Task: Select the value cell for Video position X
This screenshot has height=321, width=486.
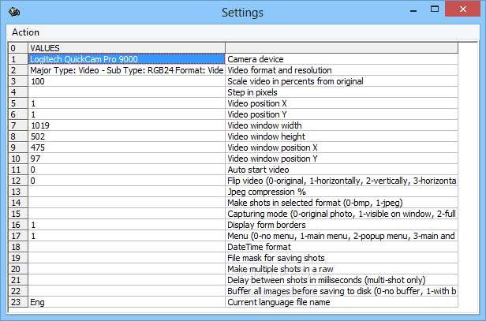Action: [x=126, y=103]
